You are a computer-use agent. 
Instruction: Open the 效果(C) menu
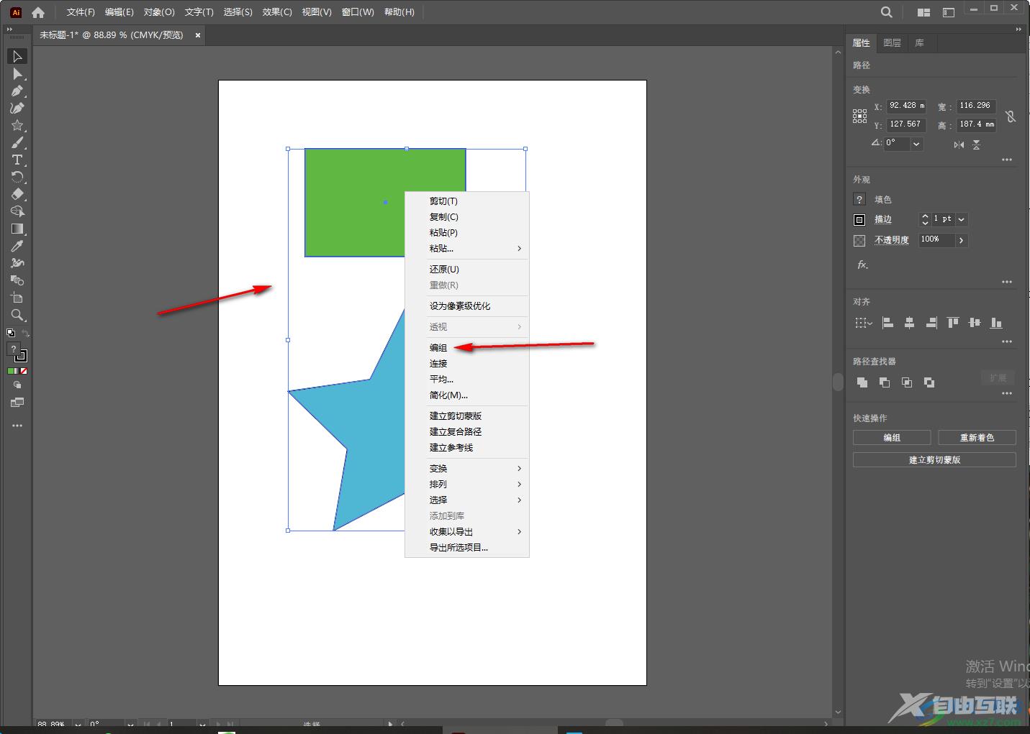(277, 12)
